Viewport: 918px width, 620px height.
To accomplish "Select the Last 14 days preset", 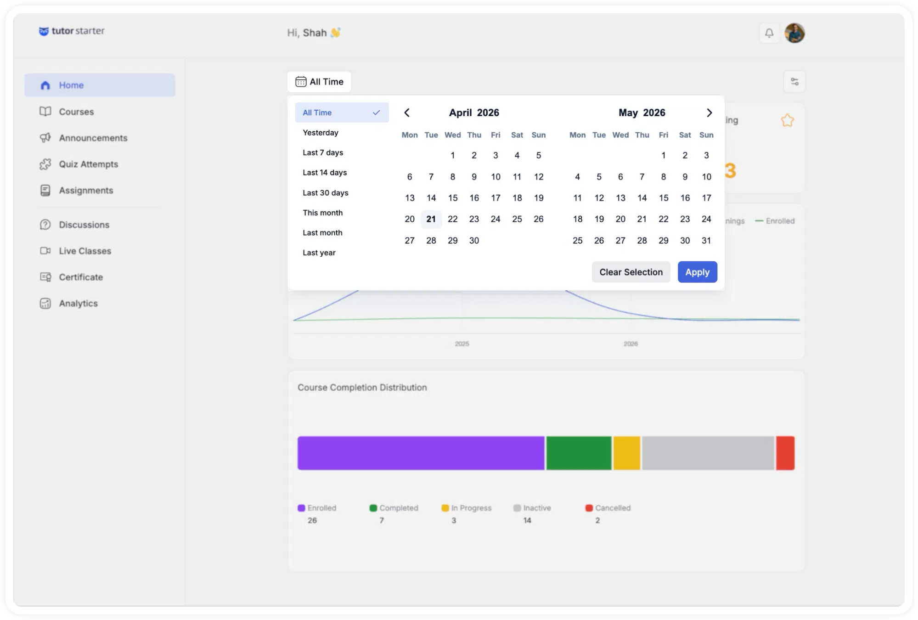I will [342, 173].
